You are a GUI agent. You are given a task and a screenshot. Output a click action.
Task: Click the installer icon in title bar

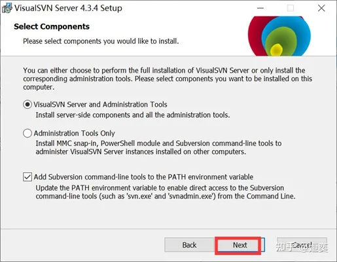7,8
